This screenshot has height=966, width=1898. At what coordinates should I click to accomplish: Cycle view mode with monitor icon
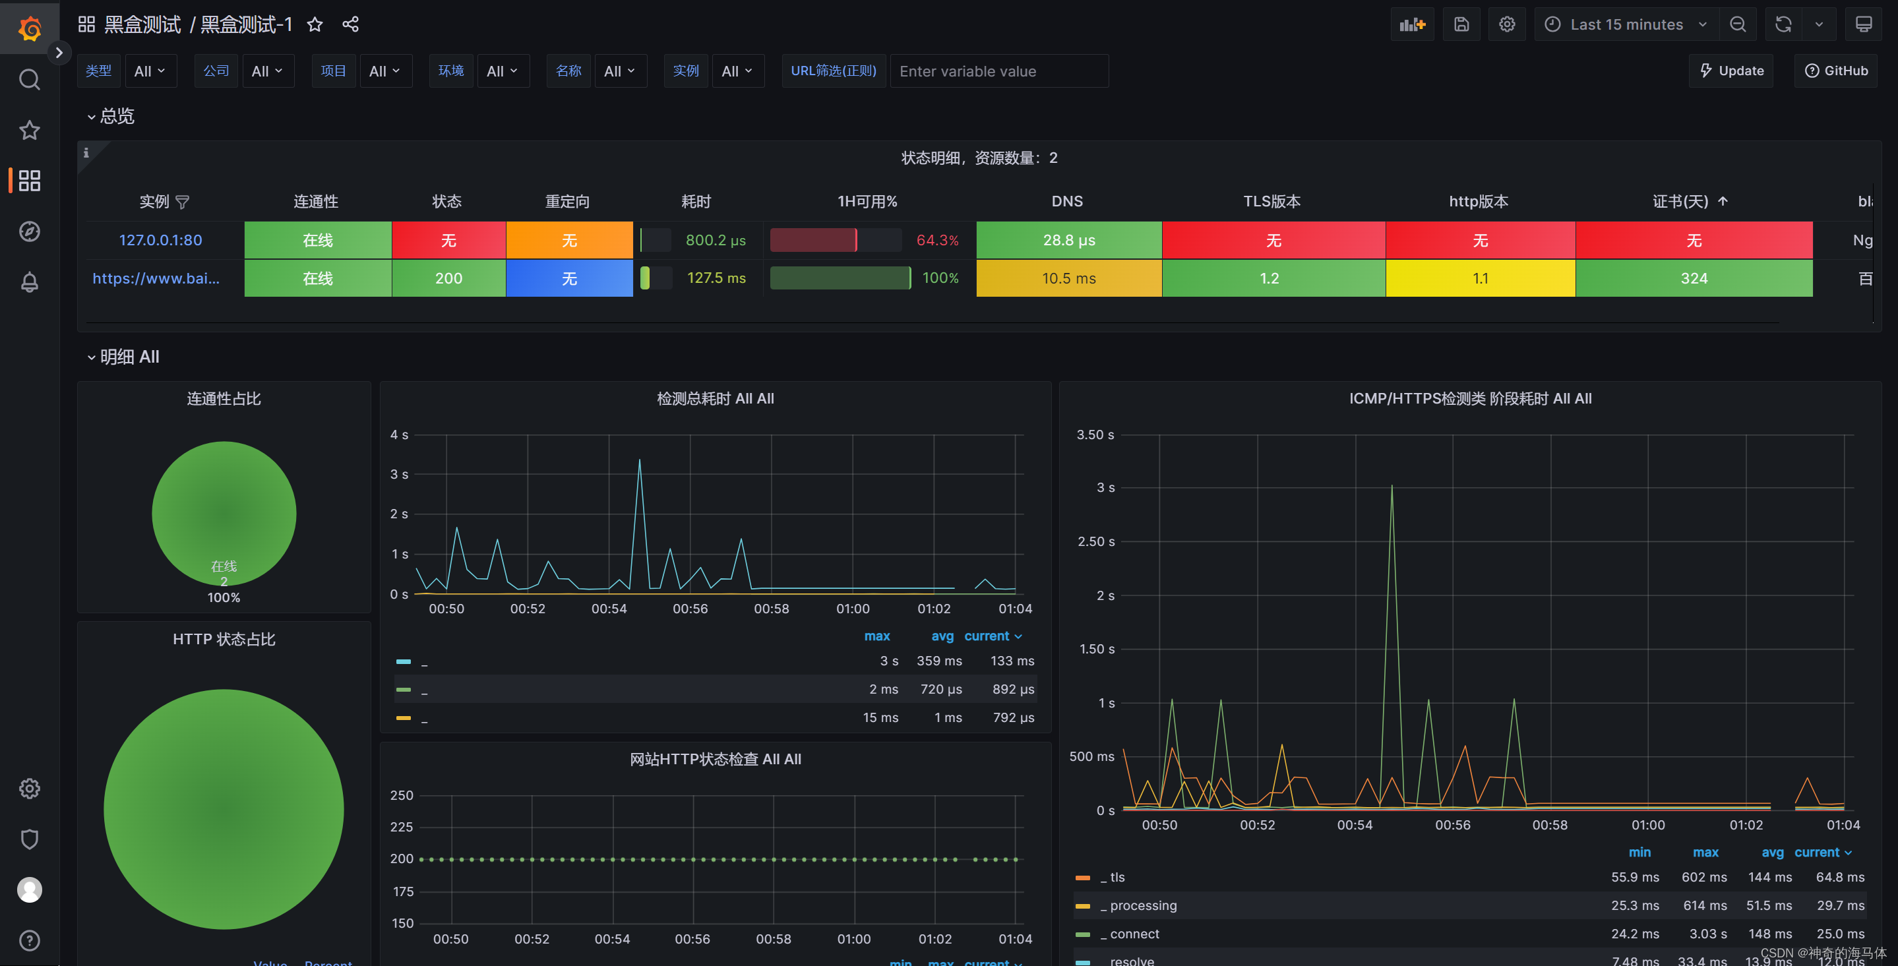(1864, 24)
